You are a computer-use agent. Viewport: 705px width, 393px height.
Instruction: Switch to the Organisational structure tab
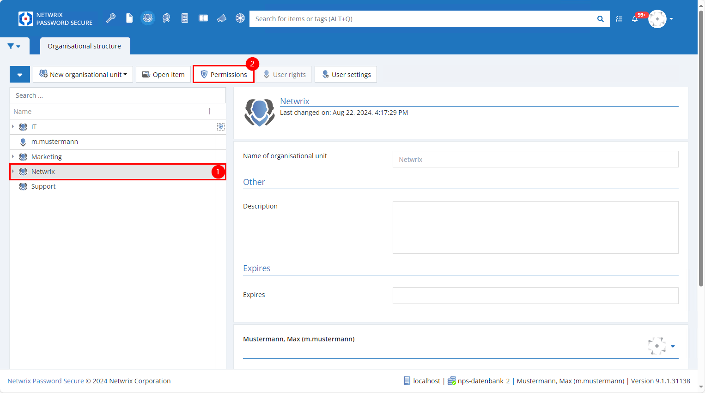[x=85, y=46]
